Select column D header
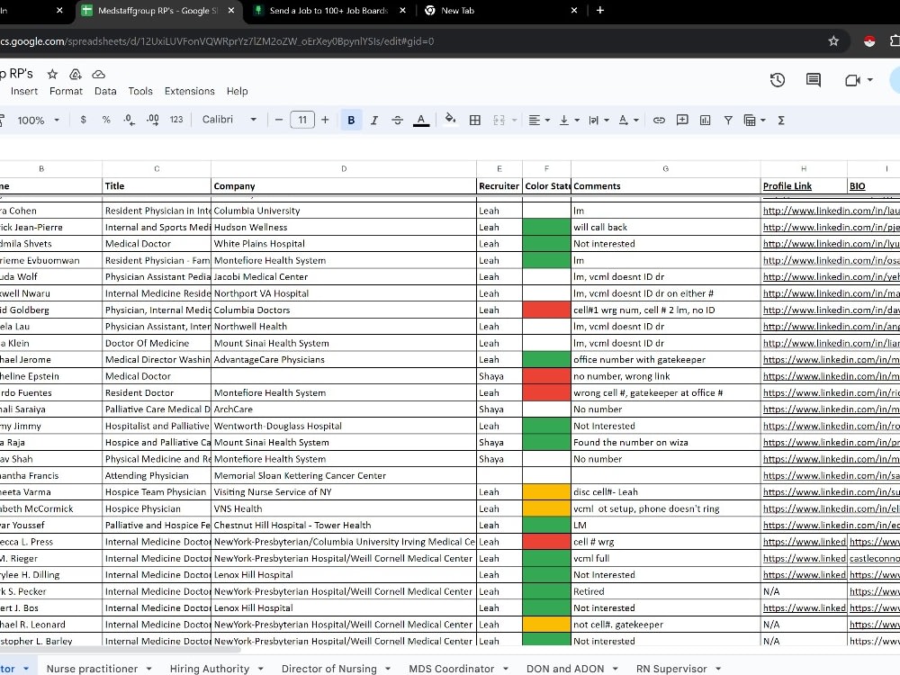 [343, 169]
